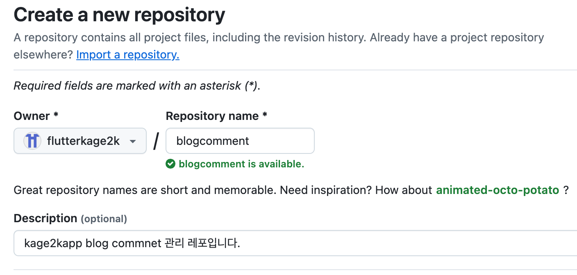Click the Required fields asterisk note
Image resolution: width=577 pixels, height=275 pixels.
coord(137,86)
